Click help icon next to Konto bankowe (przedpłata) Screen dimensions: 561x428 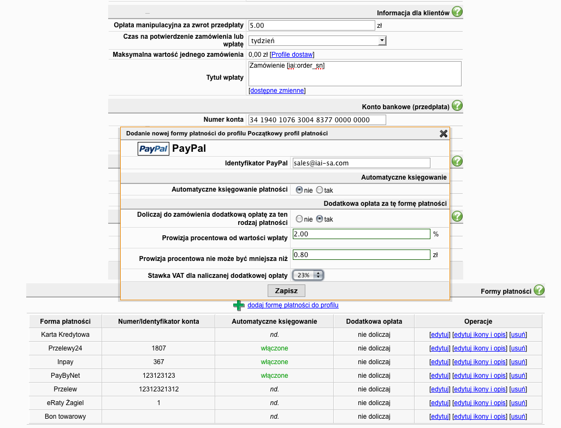[x=457, y=106]
